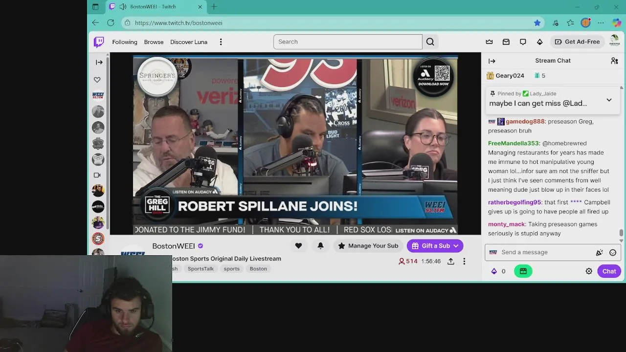Expand the left sidebar channels list
Screen dimensions: 626x352
coord(99,62)
